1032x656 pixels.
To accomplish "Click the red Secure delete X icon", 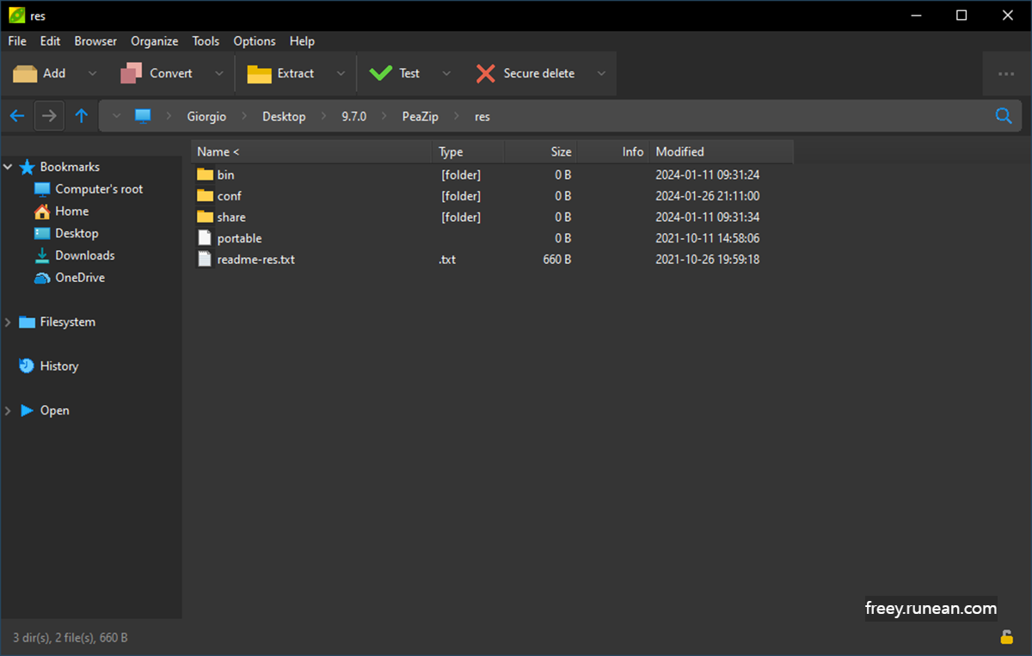I will (x=486, y=74).
